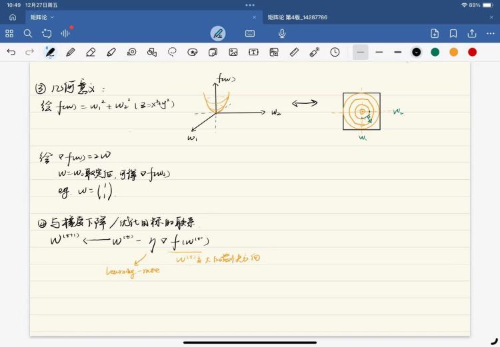Screen dimensions: 500x347
Task: Add a text box to the note
Action: [253, 52]
